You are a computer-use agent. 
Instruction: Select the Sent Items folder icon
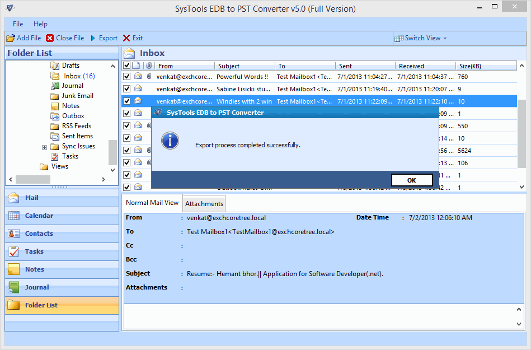pyautogui.click(x=54, y=136)
